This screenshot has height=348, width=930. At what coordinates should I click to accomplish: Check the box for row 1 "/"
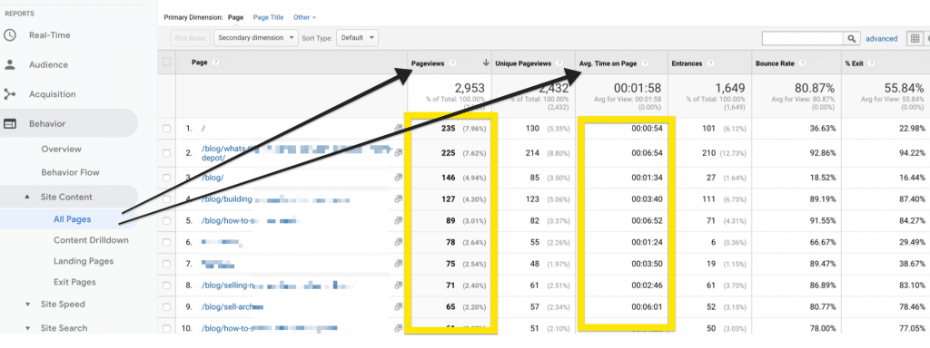point(167,129)
